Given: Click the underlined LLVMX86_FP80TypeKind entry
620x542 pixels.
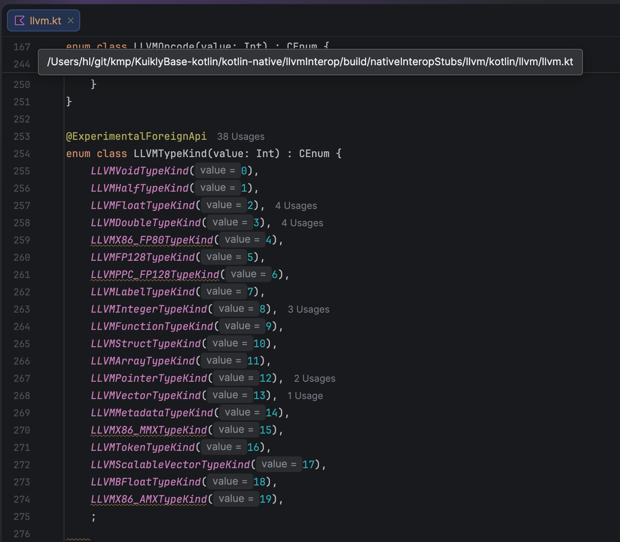Looking at the screenshot, I should 152,240.
